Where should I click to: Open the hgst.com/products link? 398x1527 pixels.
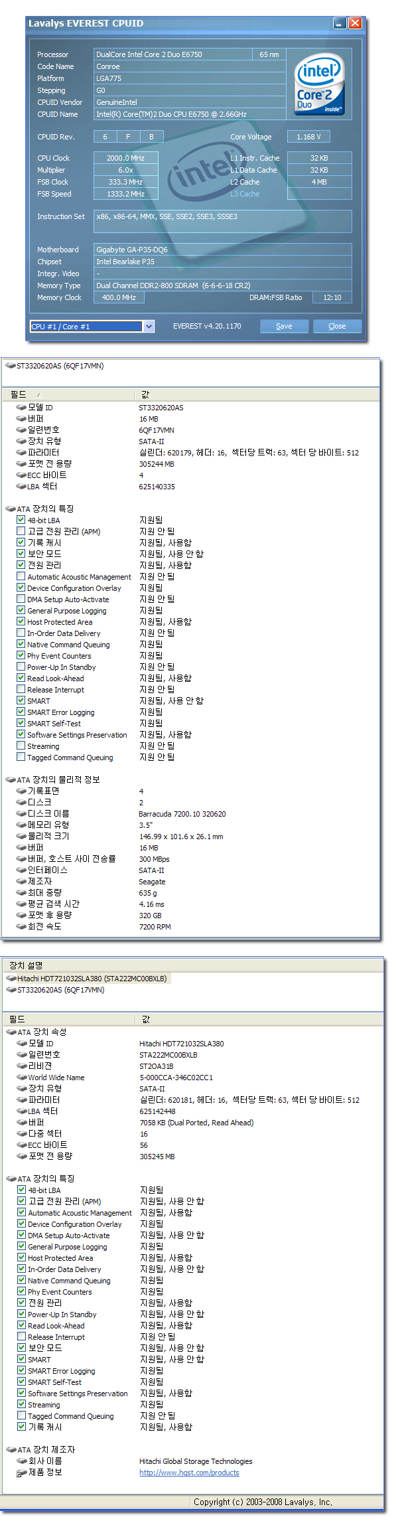tap(189, 1473)
